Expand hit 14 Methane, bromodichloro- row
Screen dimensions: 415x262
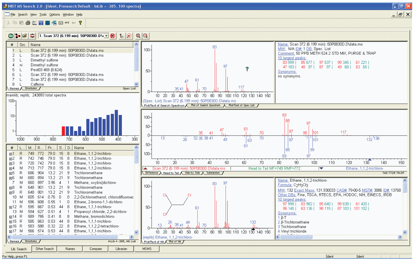11,217
